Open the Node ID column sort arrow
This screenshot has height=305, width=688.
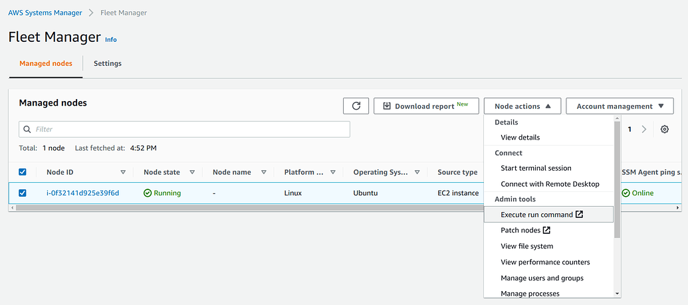(x=123, y=172)
